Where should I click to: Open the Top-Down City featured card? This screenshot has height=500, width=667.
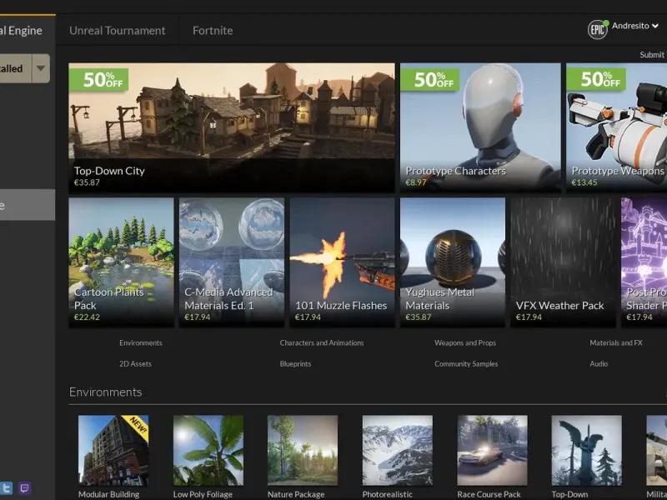coord(232,127)
